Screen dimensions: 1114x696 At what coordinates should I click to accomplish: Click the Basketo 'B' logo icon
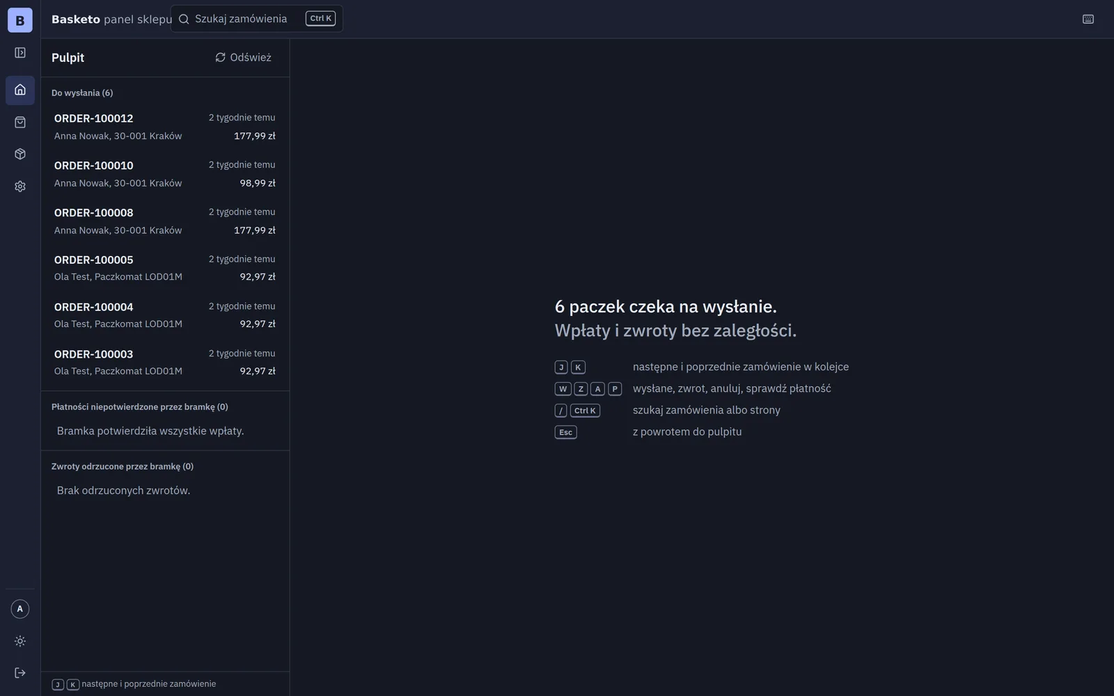(x=19, y=20)
